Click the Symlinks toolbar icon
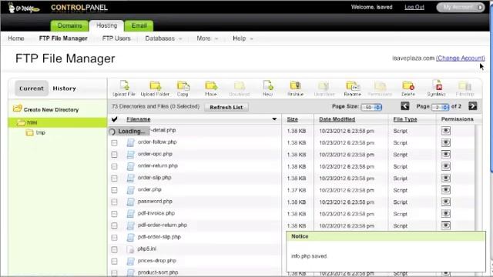 tap(437, 85)
